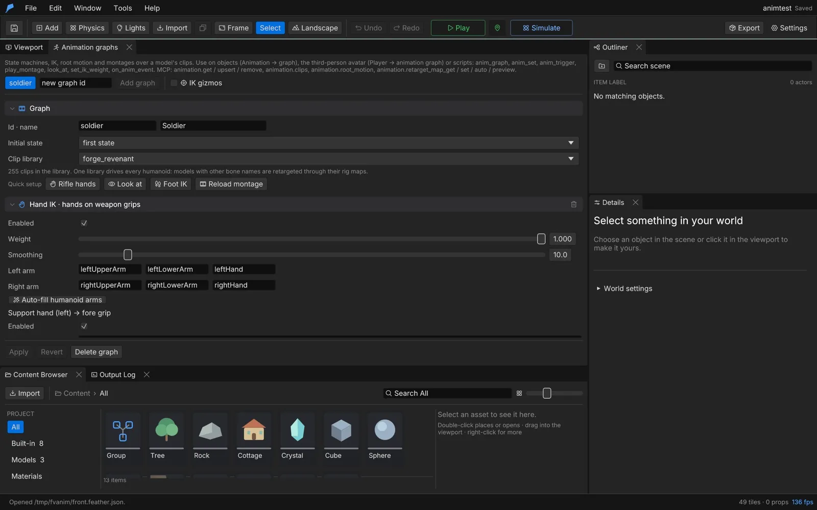This screenshot has height=510, width=817.
Task: Collapse the Hand IK section chevron
Action: (x=12, y=205)
